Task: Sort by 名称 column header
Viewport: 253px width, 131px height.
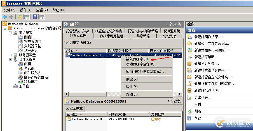Action: pyautogui.click(x=85, y=51)
